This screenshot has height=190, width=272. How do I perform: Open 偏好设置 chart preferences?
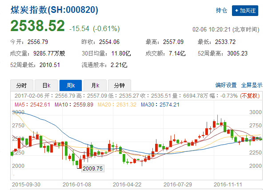[226, 85]
